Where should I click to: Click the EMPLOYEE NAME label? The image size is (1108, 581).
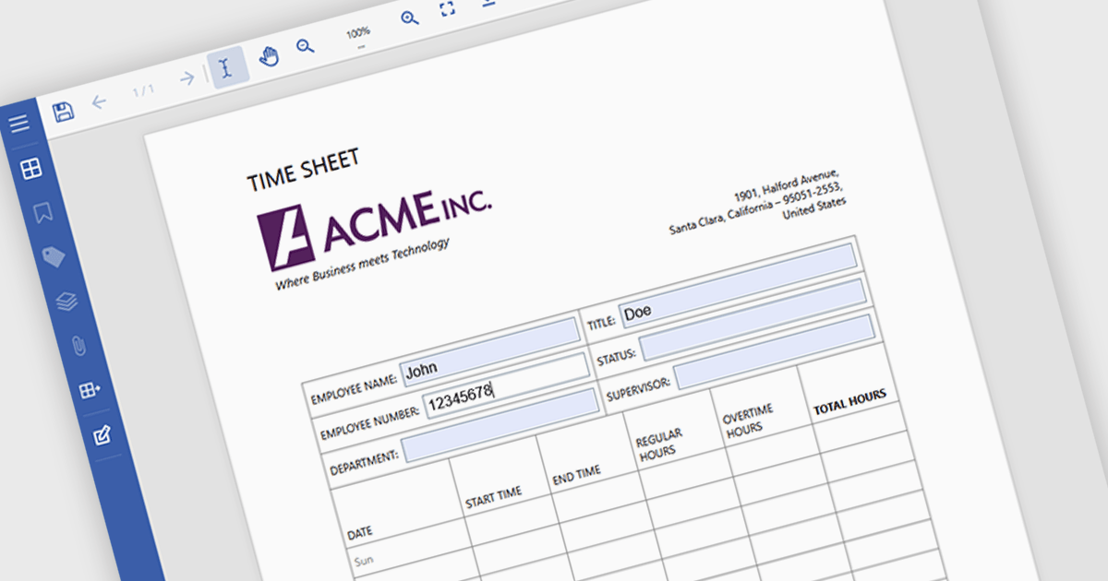coord(355,388)
